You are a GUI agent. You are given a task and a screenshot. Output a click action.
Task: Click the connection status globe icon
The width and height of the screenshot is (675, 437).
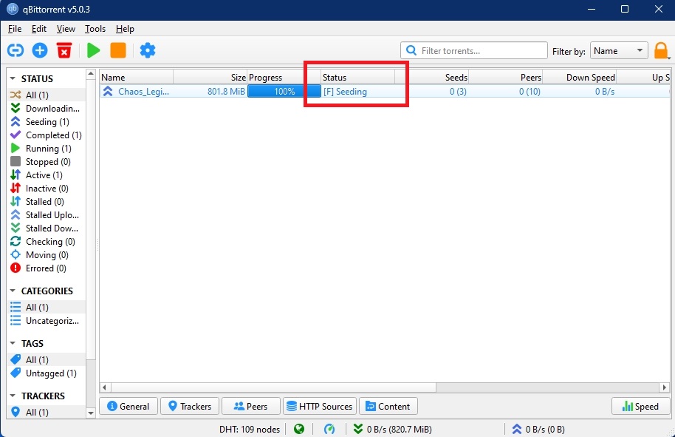(x=299, y=429)
